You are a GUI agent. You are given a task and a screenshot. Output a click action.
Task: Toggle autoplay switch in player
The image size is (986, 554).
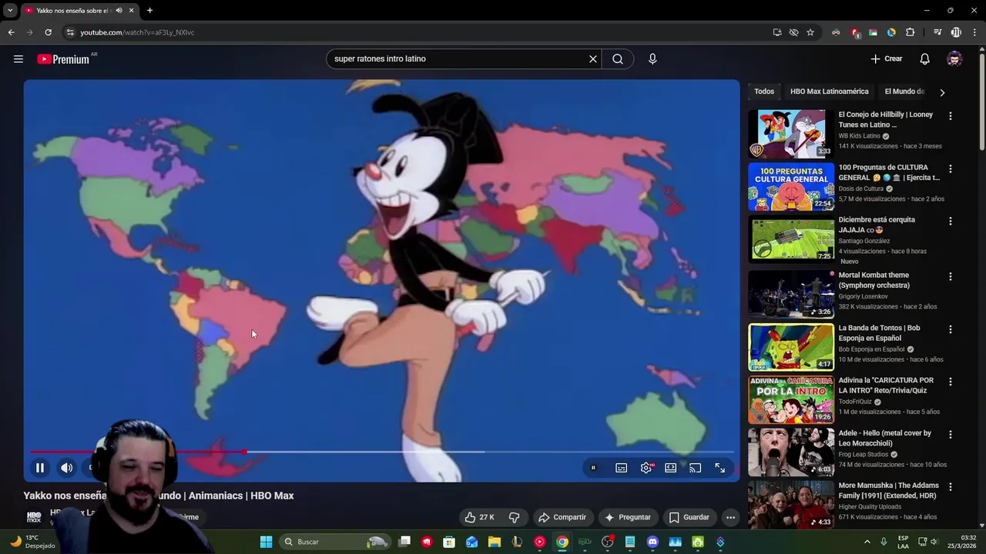coord(593,468)
